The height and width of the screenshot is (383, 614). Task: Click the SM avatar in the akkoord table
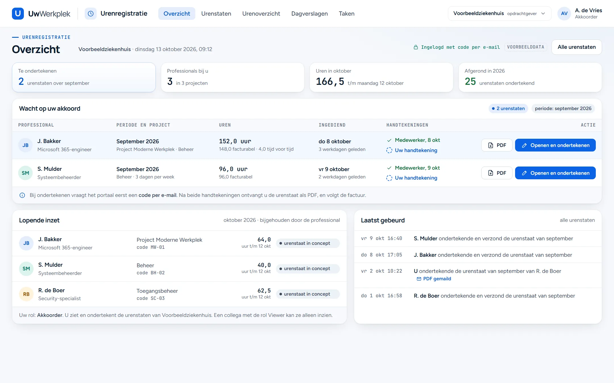[25, 173]
